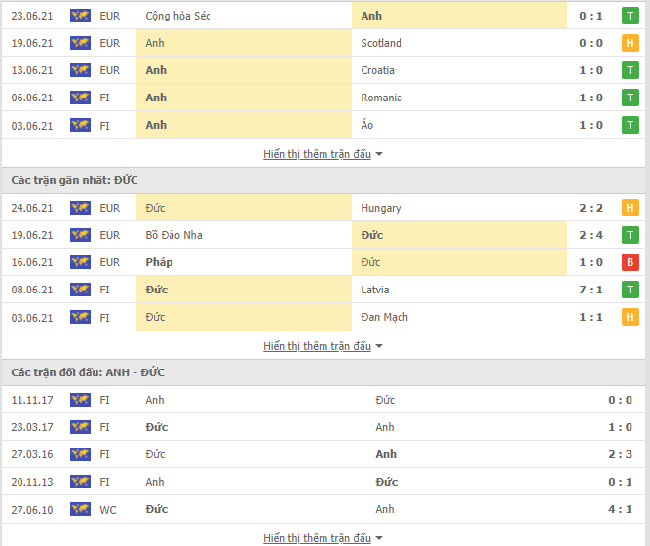This screenshot has height=546, width=650.
Task: Click the 4 : 1 World Cup 2010 score
Action: 620,510
